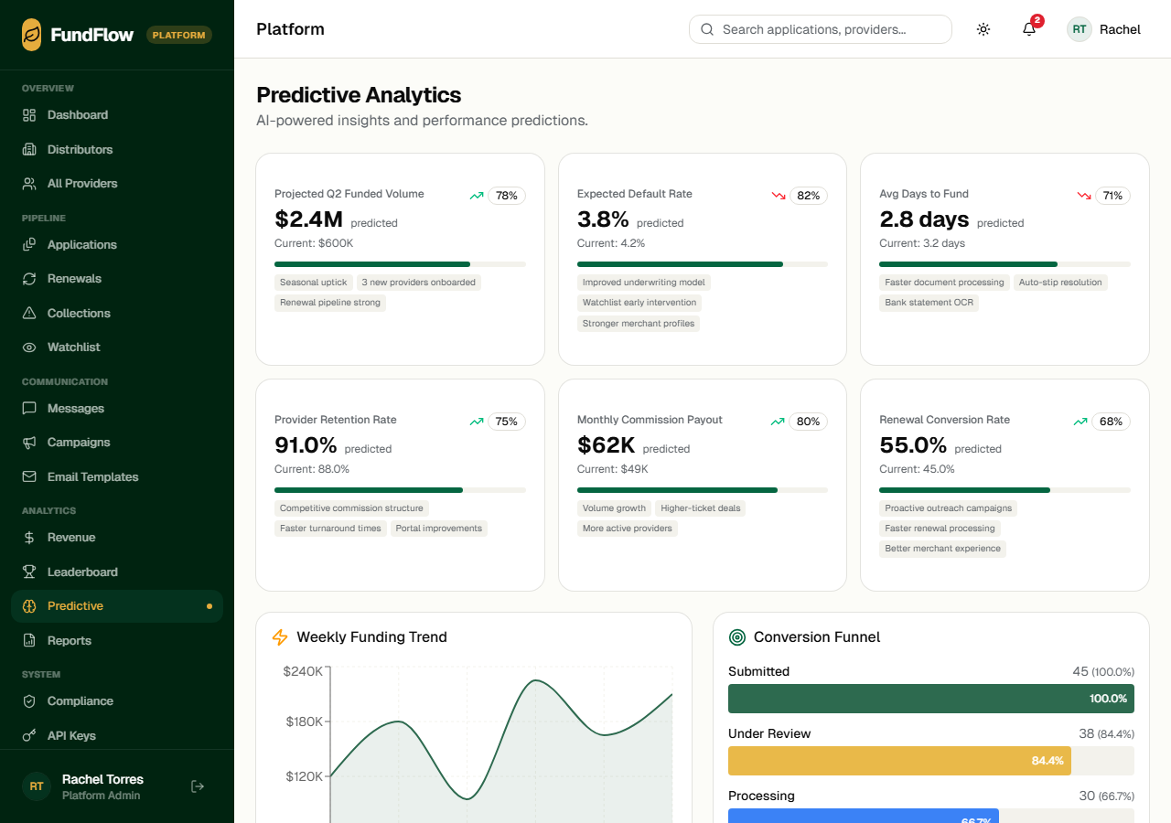Click the Watchlist eye icon

(x=29, y=347)
